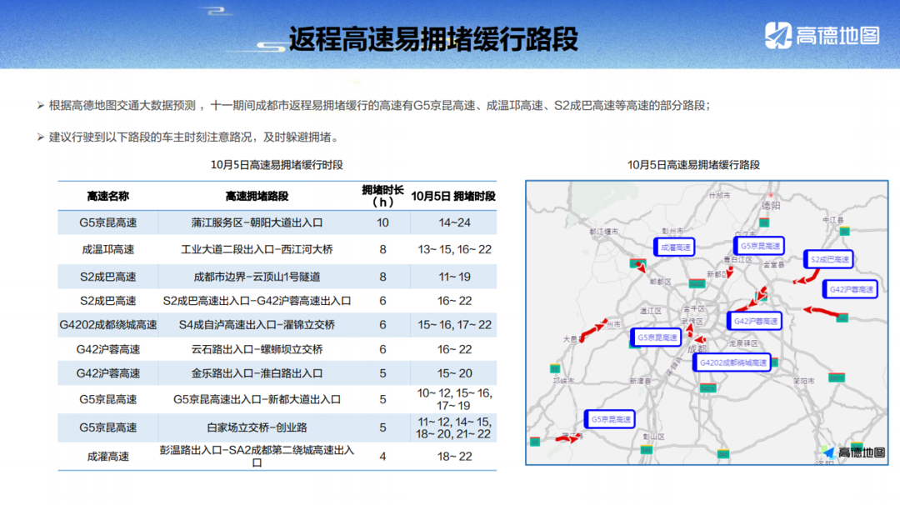Viewport: 900px width, 505px height.
Task: Click the red congestion arrow beside 大邑
Action: [593, 329]
